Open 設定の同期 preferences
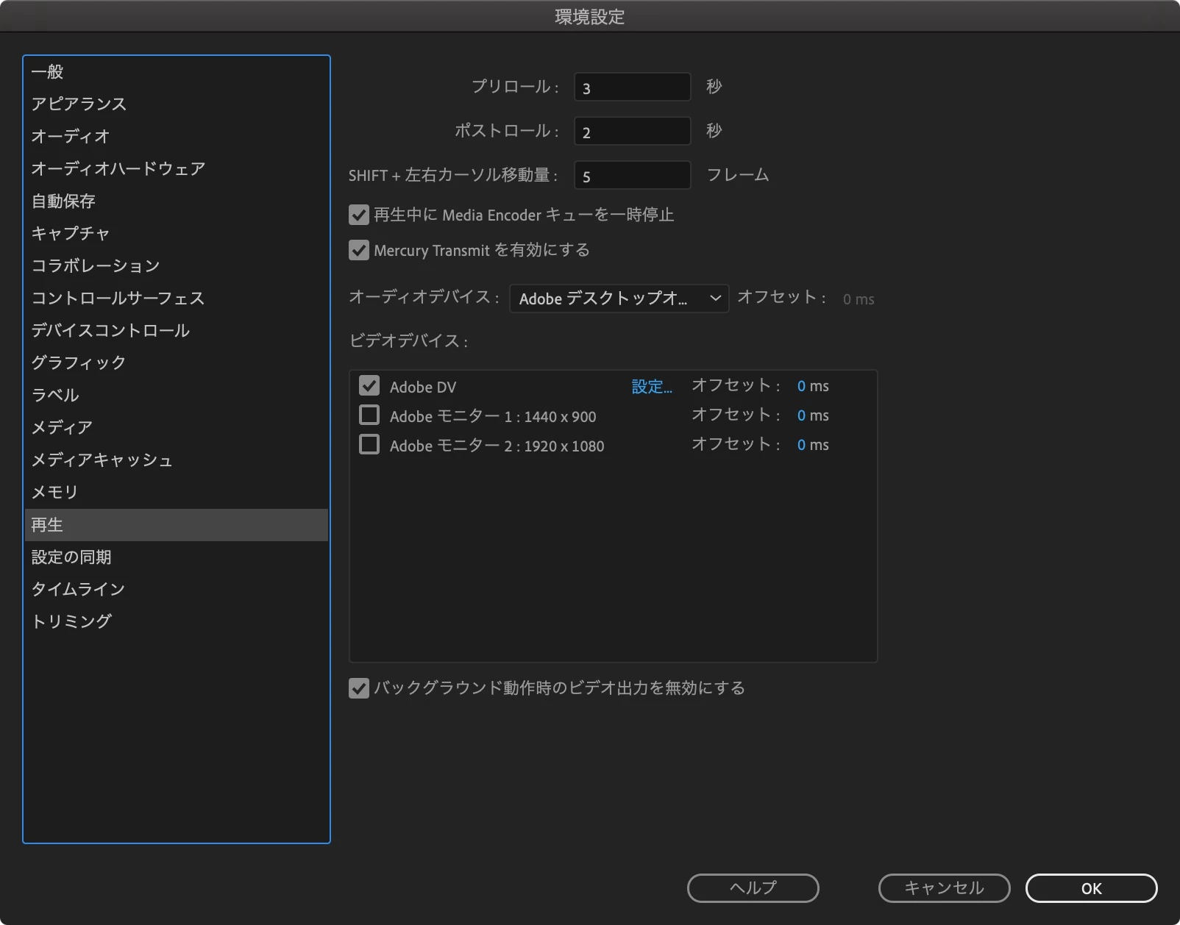The image size is (1180, 925). point(176,557)
